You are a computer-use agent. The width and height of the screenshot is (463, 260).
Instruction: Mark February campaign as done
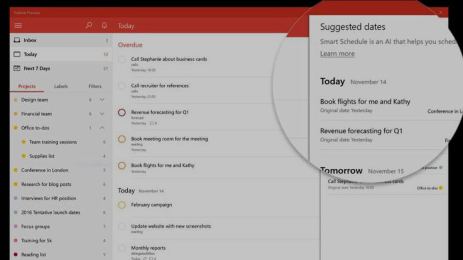pyautogui.click(x=122, y=205)
